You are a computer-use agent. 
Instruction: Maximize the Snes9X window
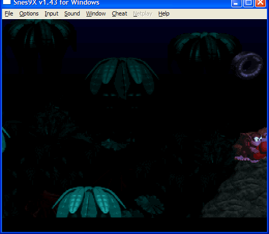click(248, 3)
